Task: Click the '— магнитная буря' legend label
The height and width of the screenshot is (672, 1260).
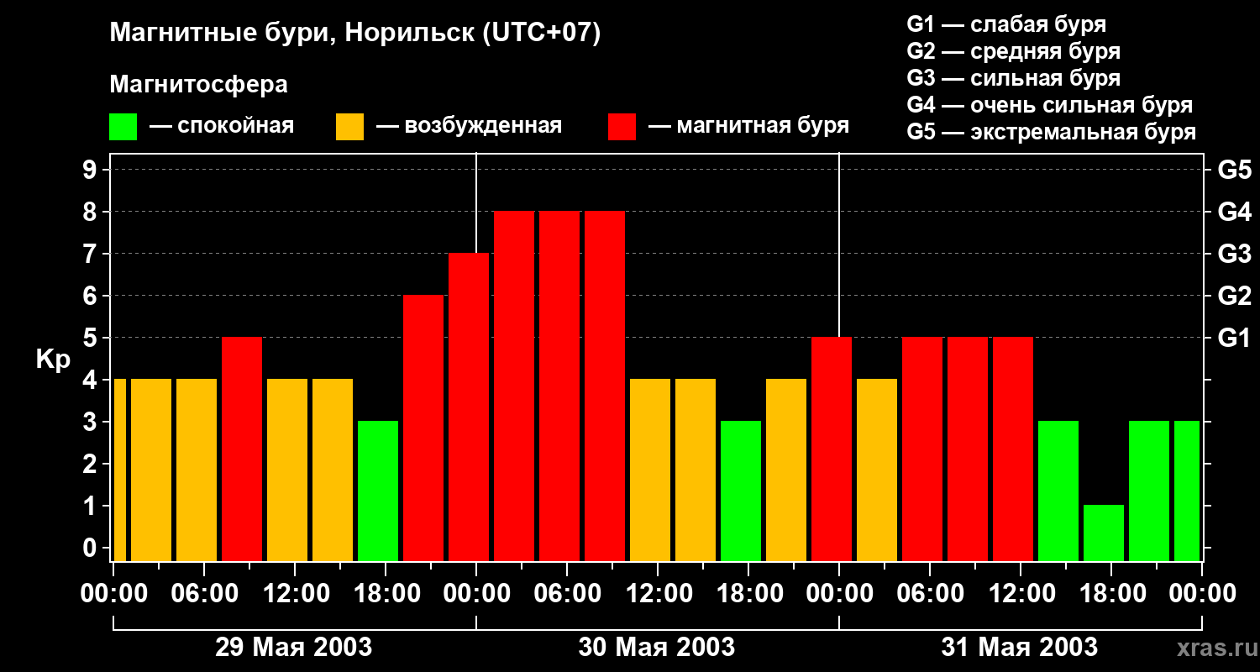Action: click(x=748, y=126)
